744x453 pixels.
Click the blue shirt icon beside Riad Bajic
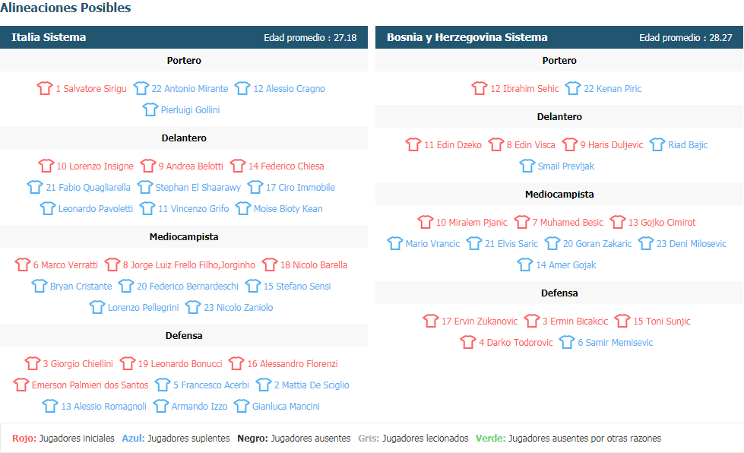[657, 144]
